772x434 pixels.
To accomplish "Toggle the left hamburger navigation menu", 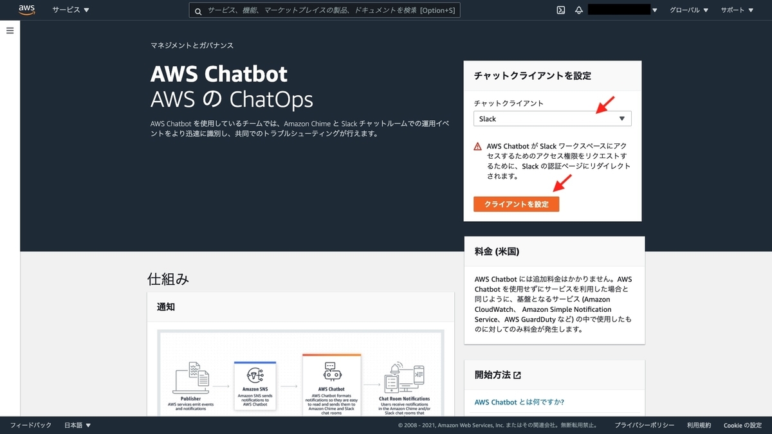I will coord(10,31).
